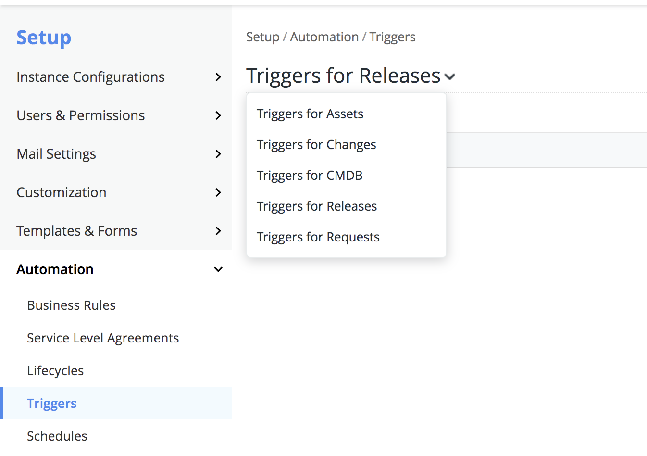Collapse the Automation section chevron
This screenshot has height=456, width=647.
[x=218, y=269]
